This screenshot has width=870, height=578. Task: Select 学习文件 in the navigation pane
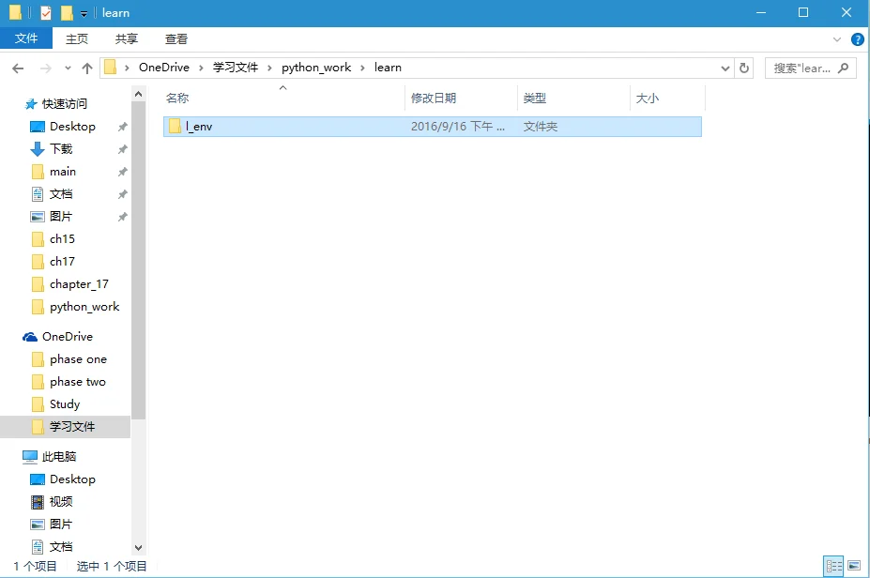[x=66, y=427]
